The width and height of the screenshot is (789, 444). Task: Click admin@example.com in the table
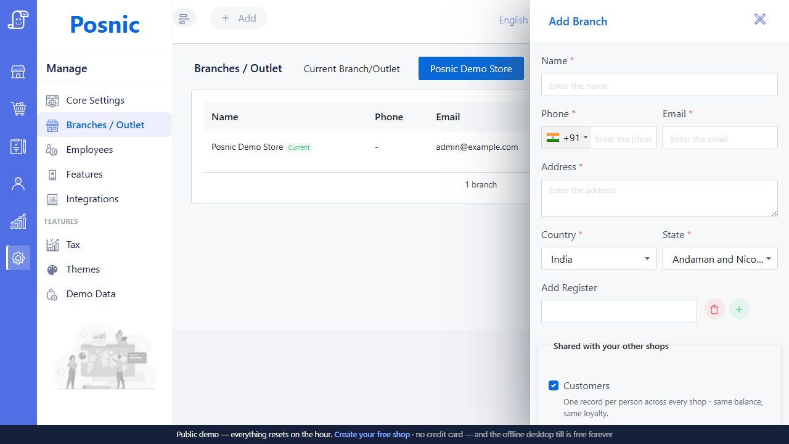point(477,147)
